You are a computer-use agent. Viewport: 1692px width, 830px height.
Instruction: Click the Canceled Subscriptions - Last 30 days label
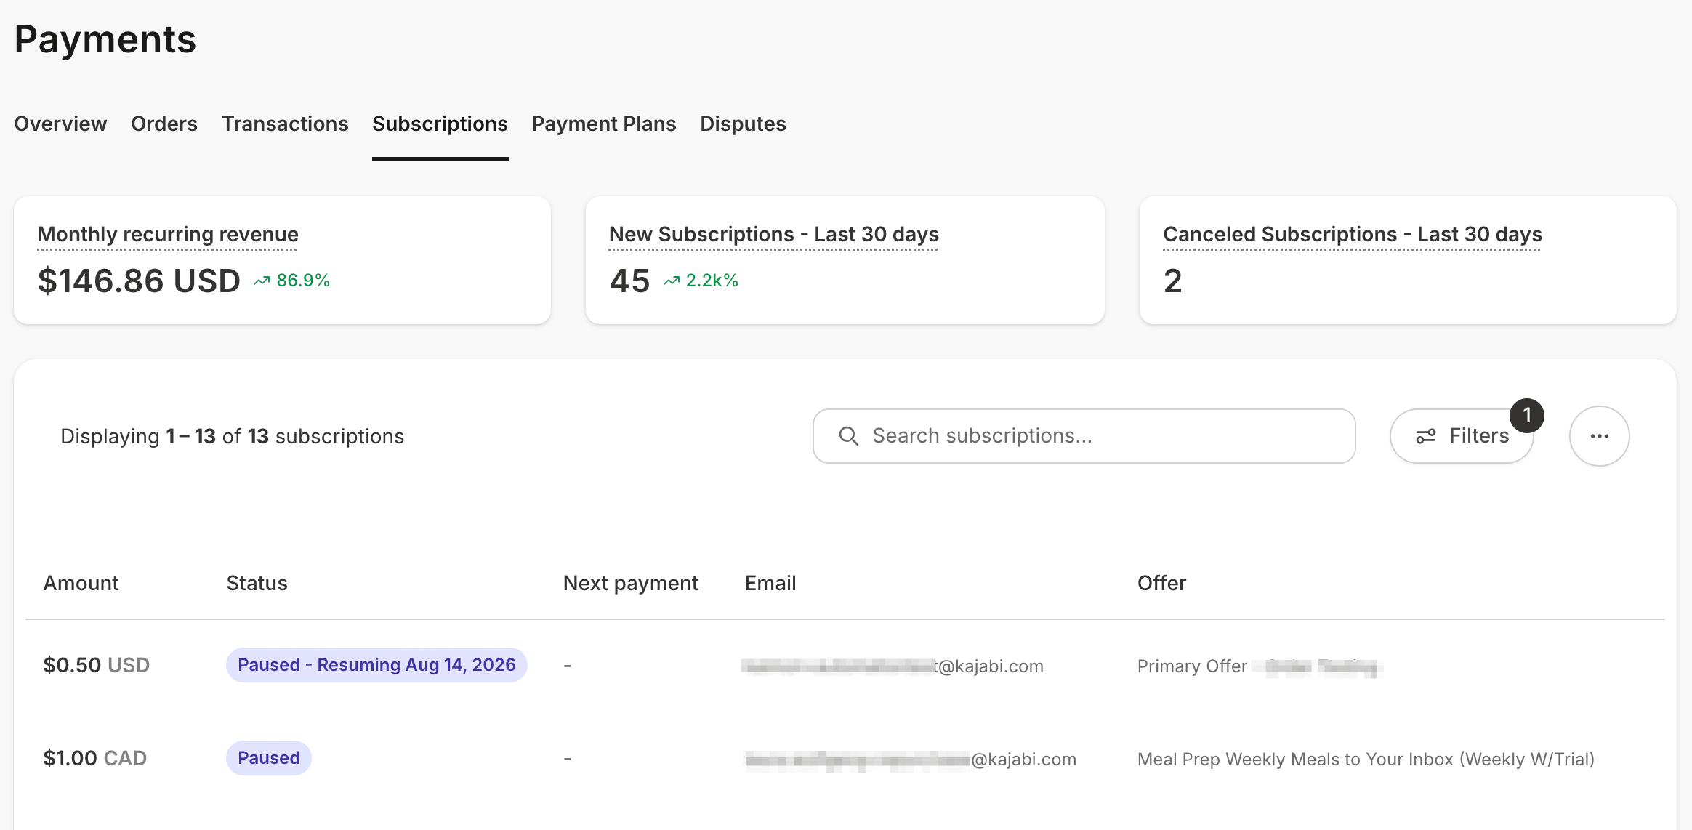pyautogui.click(x=1353, y=234)
